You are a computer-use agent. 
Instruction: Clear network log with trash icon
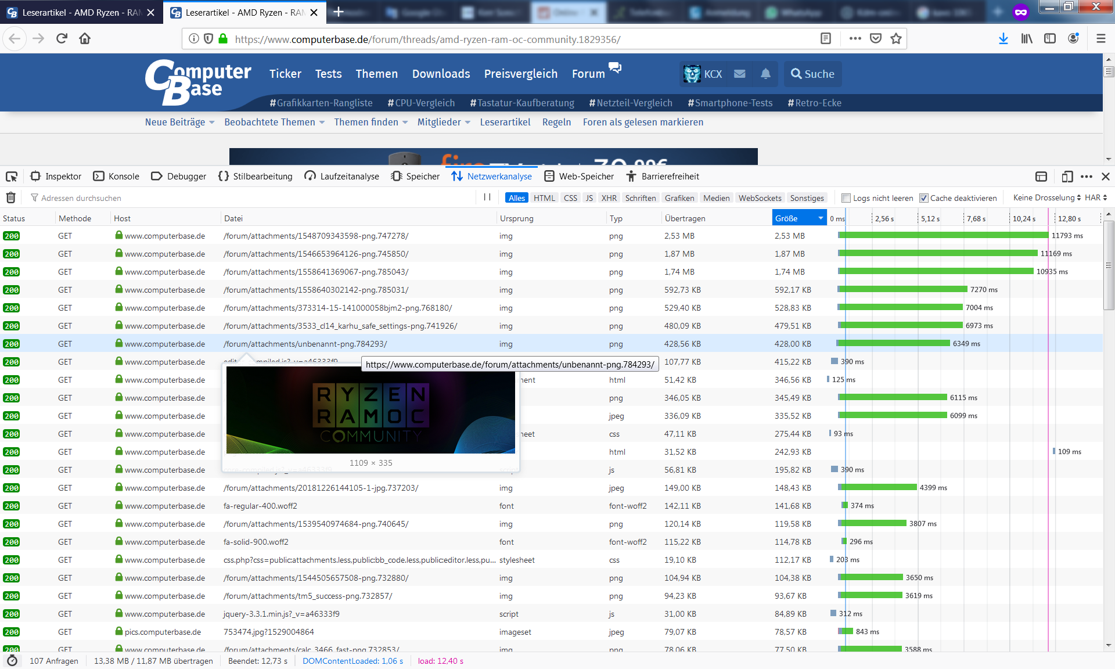click(10, 198)
